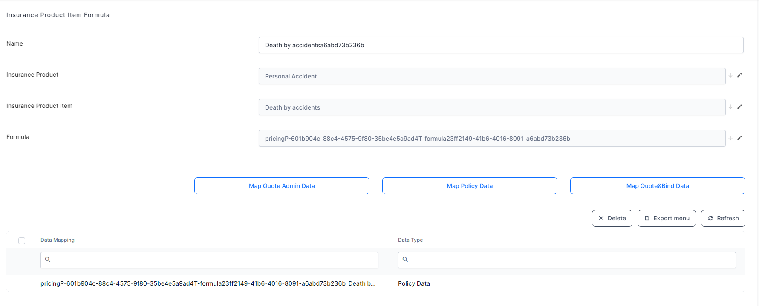This screenshot has width=759, height=306.
Task: Click the magnifier icon in Data Mapping filter
Action: 48,260
